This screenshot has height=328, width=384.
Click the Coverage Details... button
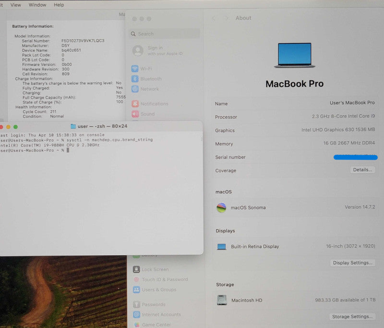(362, 170)
